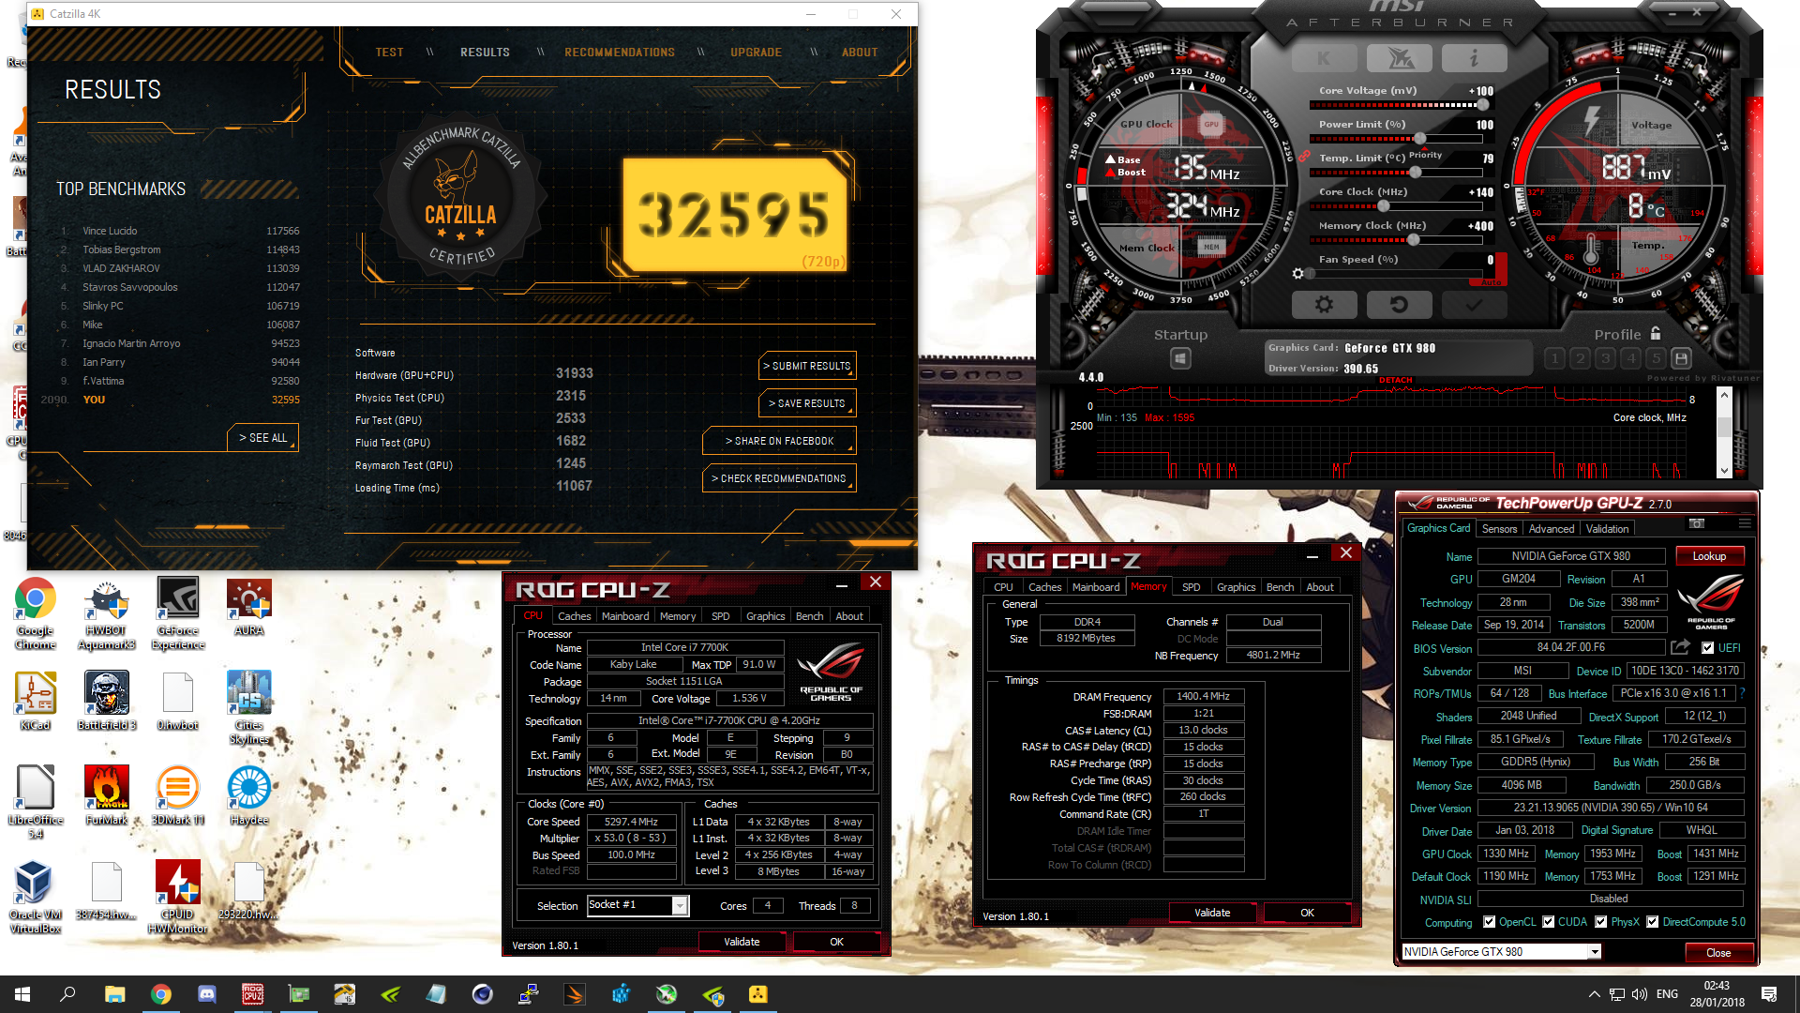The height and width of the screenshot is (1013, 1800).
Task: Toggle the CUDA checkbox in GPU-Z
Action: point(1548,922)
